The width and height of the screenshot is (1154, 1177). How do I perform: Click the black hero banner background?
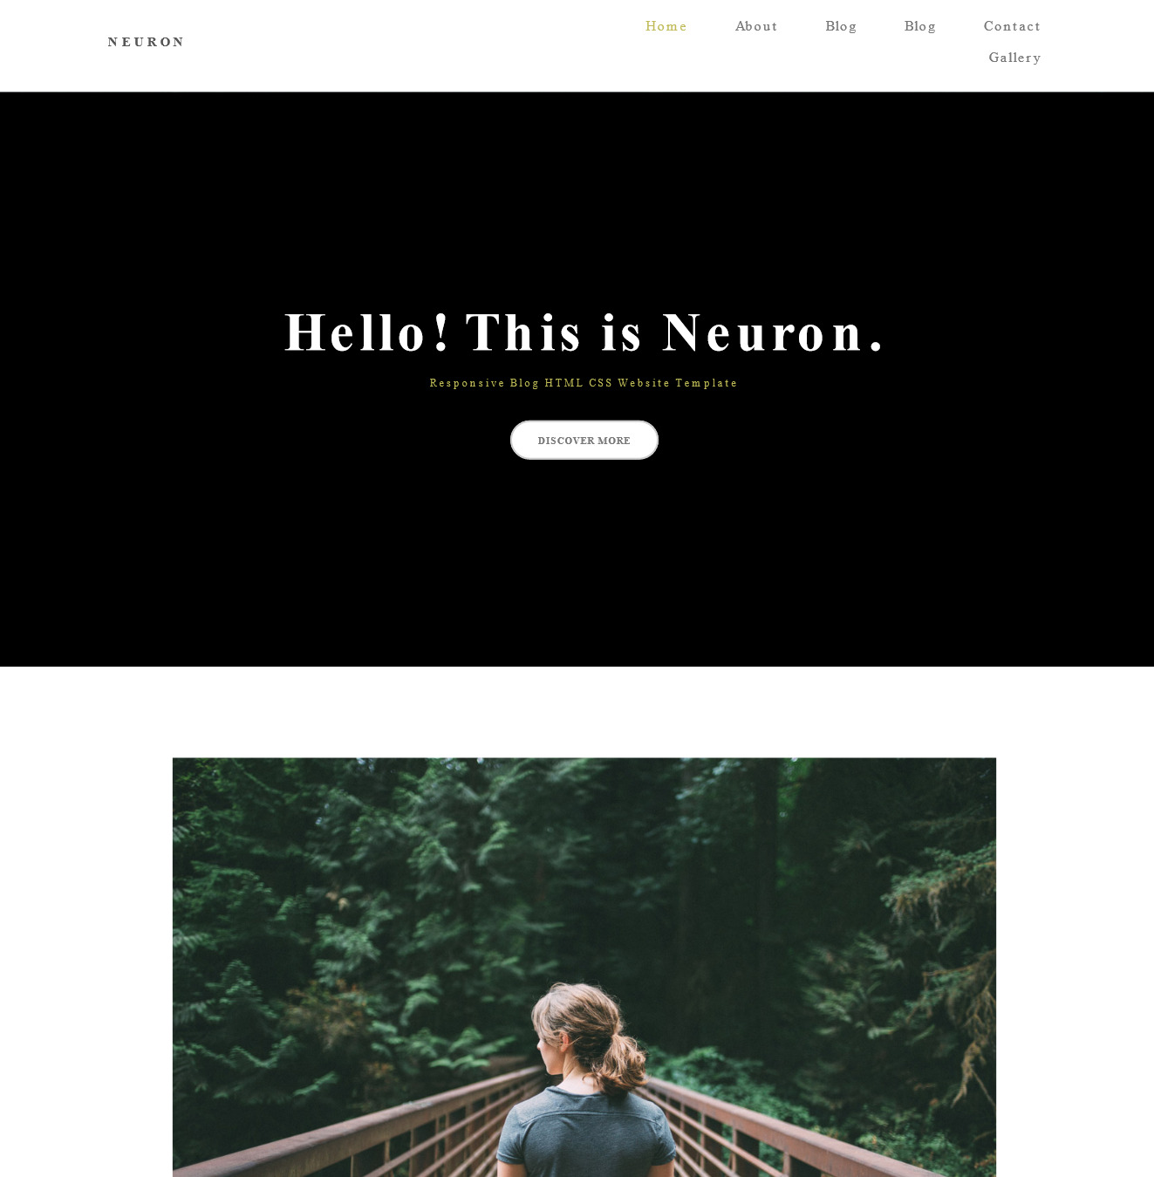[x=577, y=567]
